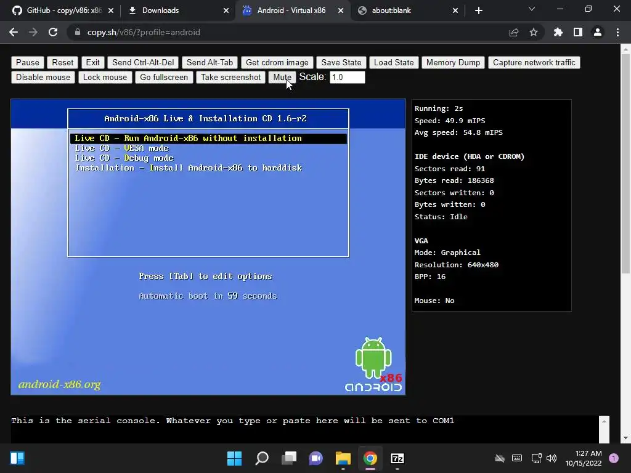Click the Scale input field

pyautogui.click(x=348, y=77)
